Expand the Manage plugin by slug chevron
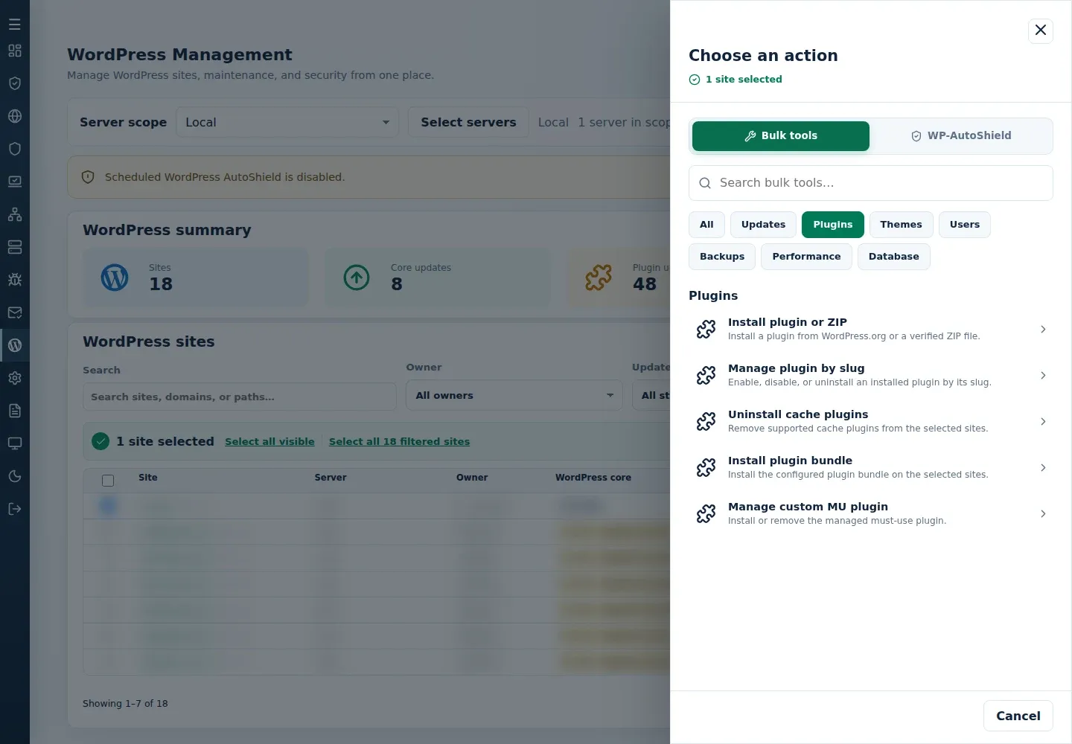 [1043, 376]
